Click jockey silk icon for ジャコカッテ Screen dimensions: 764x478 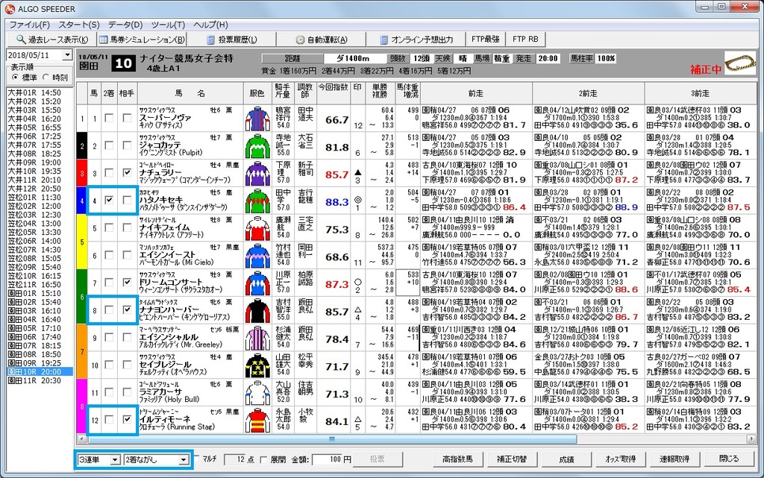(257, 146)
